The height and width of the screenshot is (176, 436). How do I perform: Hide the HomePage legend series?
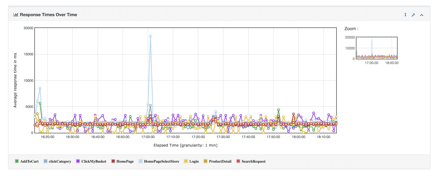(125, 161)
